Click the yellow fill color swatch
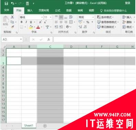136x130 pixels. point(31,27)
